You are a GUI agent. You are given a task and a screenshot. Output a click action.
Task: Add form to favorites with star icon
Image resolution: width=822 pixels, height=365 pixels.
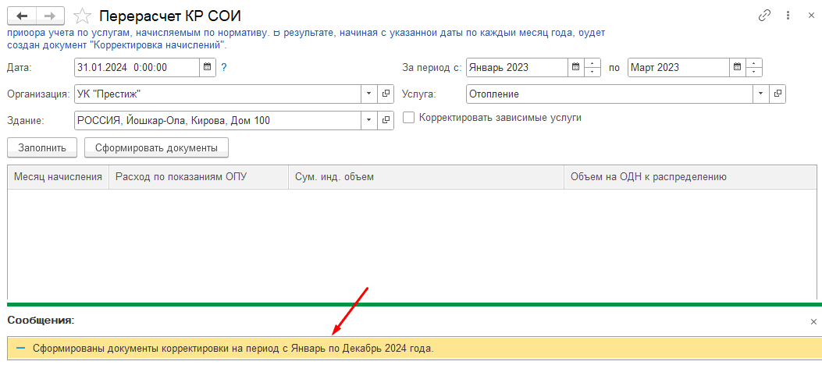(x=81, y=16)
